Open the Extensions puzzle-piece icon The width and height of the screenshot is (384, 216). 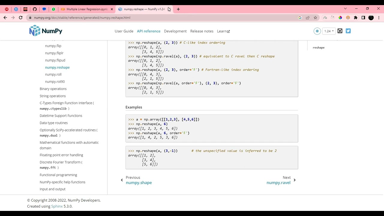tap(355, 18)
